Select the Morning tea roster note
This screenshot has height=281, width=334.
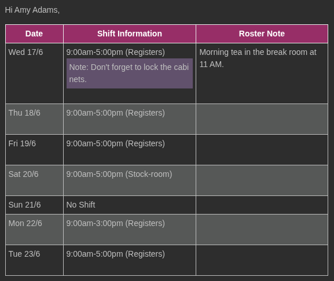pyautogui.click(x=258, y=58)
